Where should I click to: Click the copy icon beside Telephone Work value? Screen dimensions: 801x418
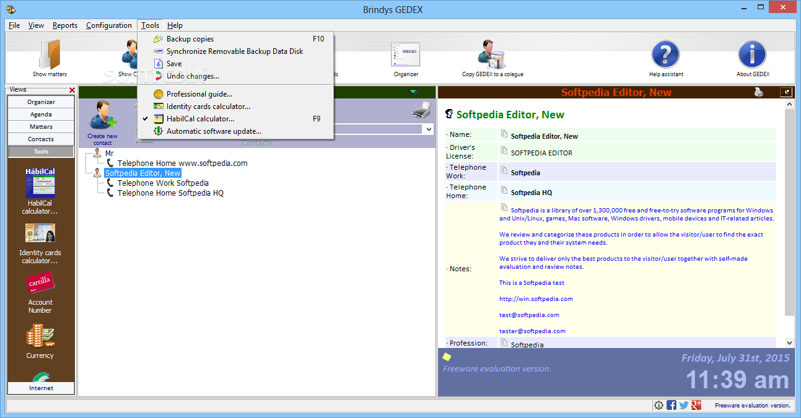pyautogui.click(x=504, y=171)
